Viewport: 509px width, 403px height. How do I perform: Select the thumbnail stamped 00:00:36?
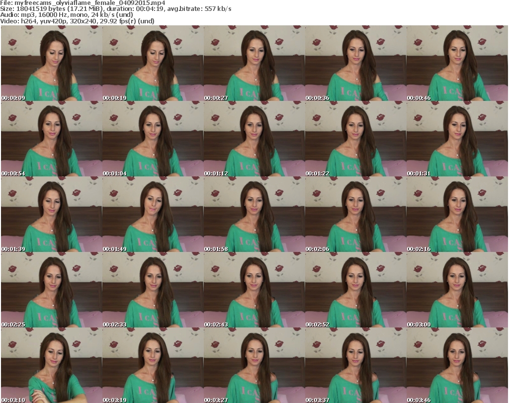pyautogui.click(x=355, y=63)
